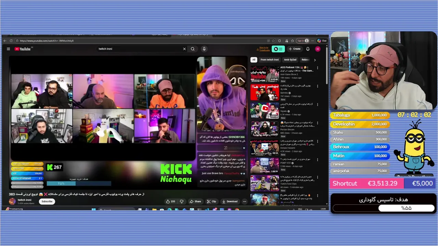
Task: Click the YouTube search magnifier button
Action: tap(193, 49)
